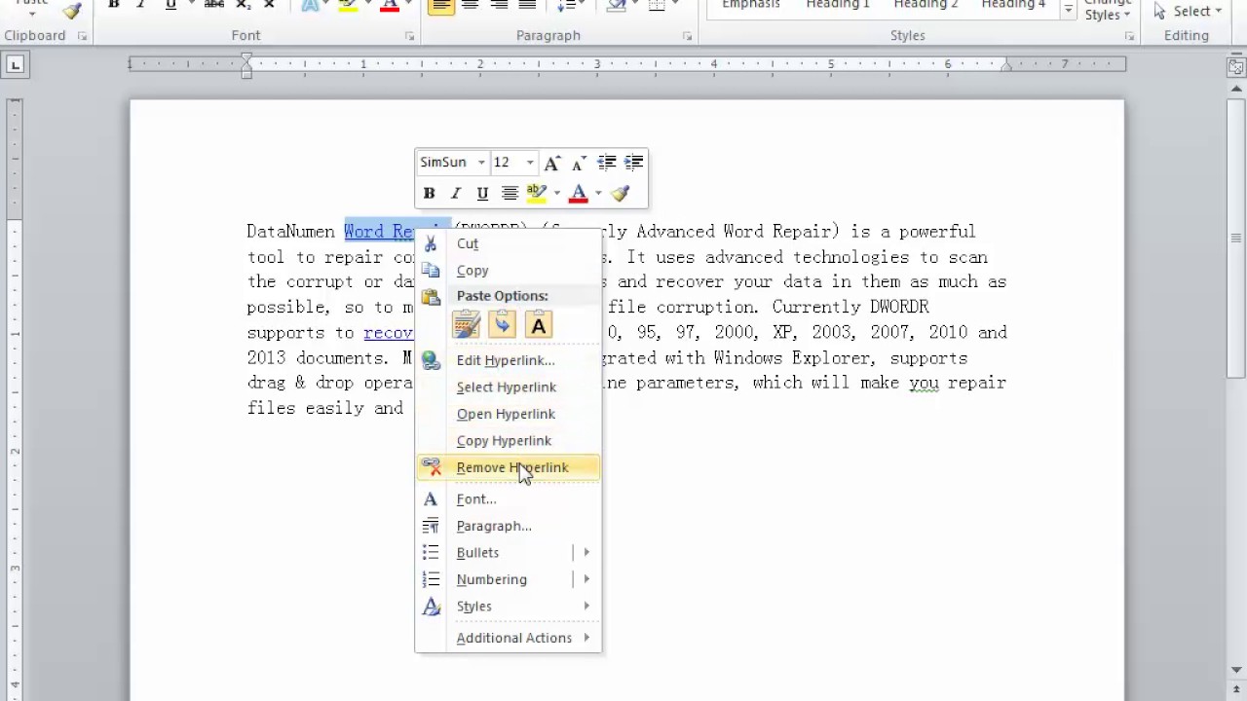Click Shrink Font in the mini toolbar
Screen dimensions: 1247x701
click(x=579, y=163)
